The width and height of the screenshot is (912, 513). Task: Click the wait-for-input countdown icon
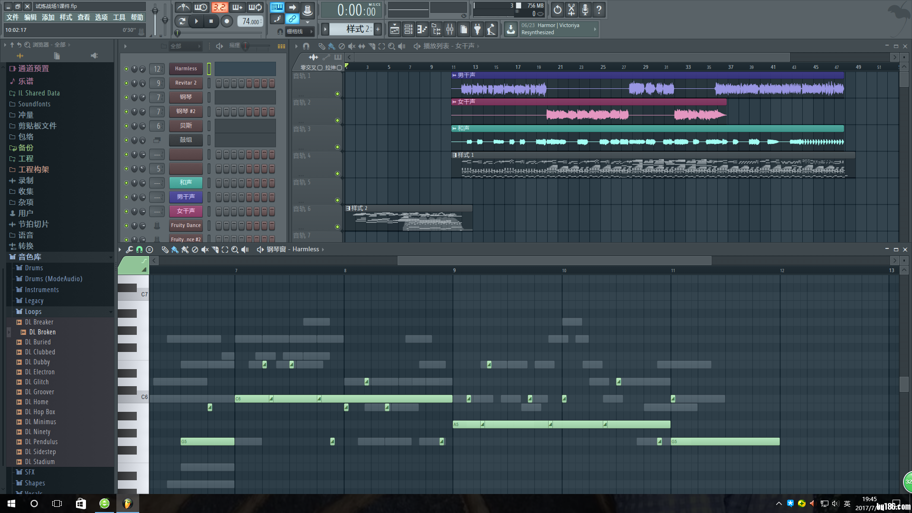pyautogui.click(x=201, y=8)
